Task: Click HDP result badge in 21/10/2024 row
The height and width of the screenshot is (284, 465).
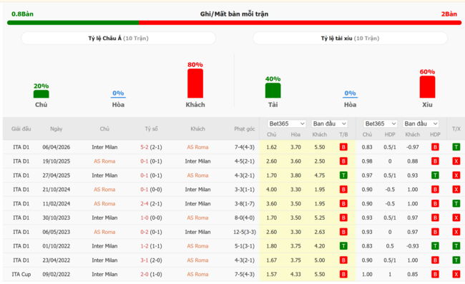Action: (x=435, y=189)
